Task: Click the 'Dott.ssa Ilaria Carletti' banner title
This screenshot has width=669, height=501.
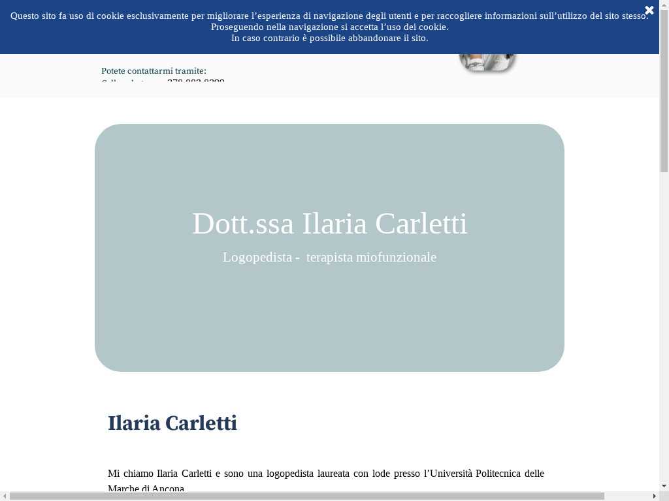Action: [329, 224]
